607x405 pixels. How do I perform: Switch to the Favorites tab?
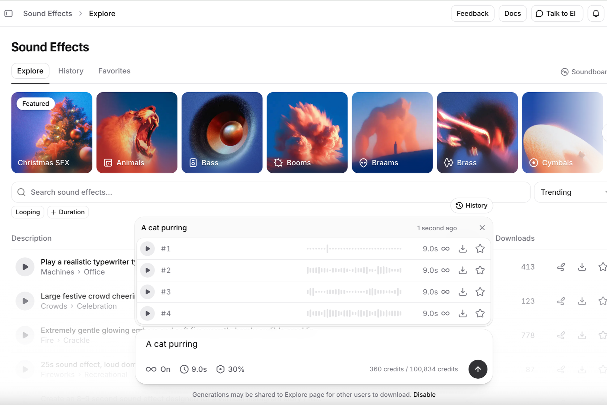click(x=114, y=71)
